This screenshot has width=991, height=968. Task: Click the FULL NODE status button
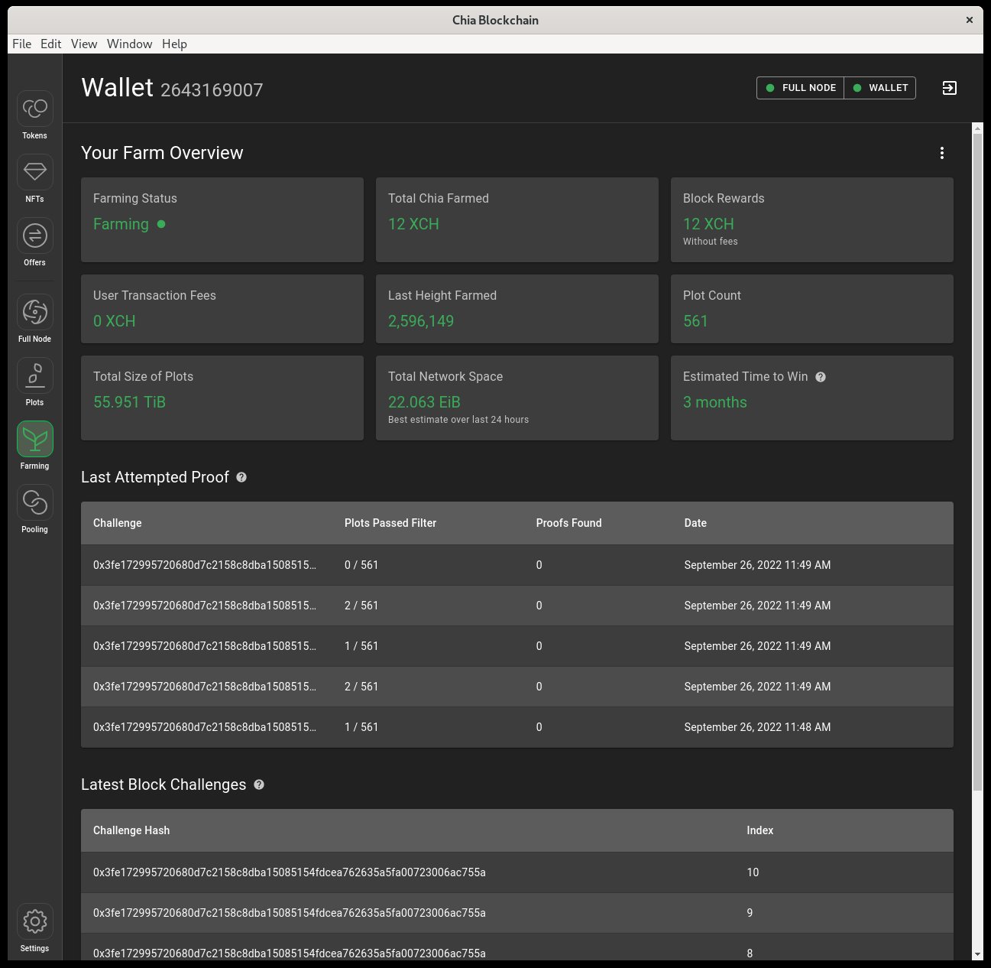pos(801,88)
